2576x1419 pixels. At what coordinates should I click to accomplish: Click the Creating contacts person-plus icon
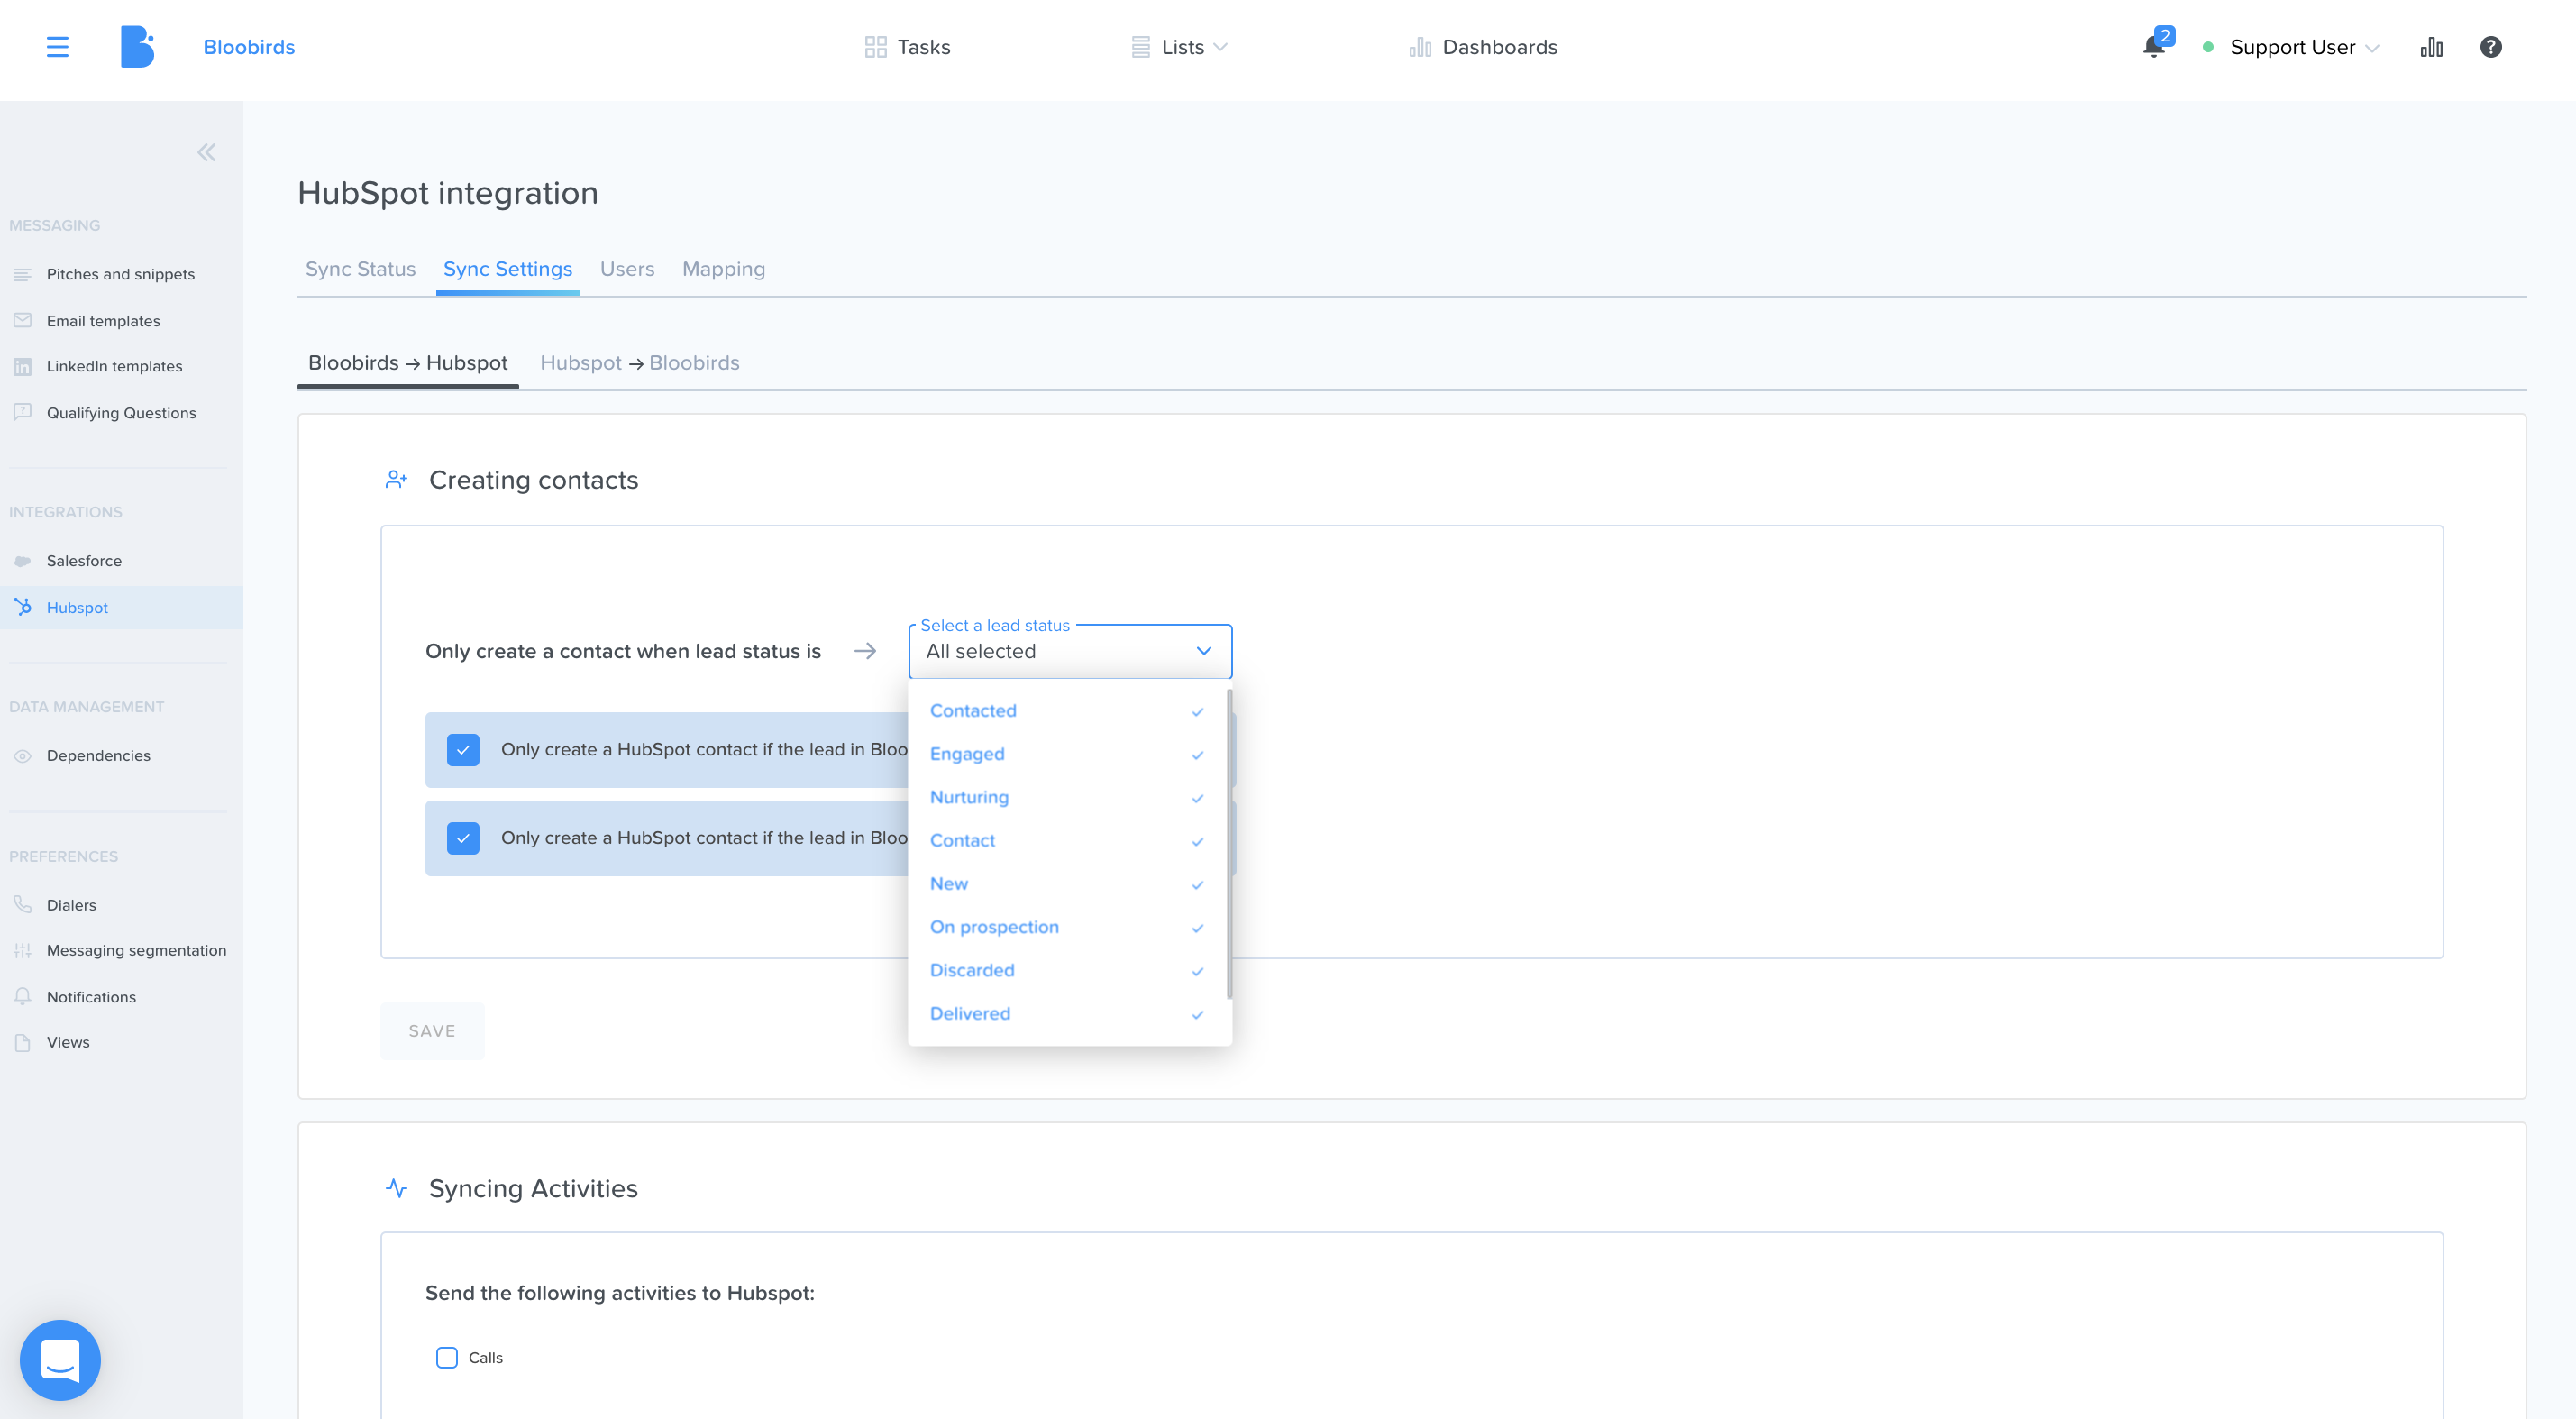[x=396, y=480]
